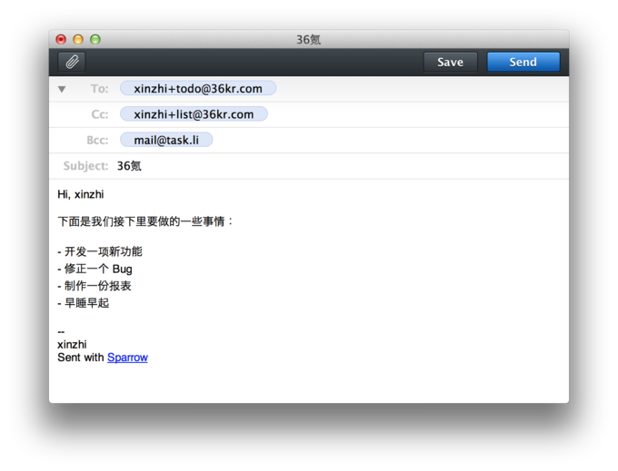Click the empty Cc field area

[x=417, y=114]
